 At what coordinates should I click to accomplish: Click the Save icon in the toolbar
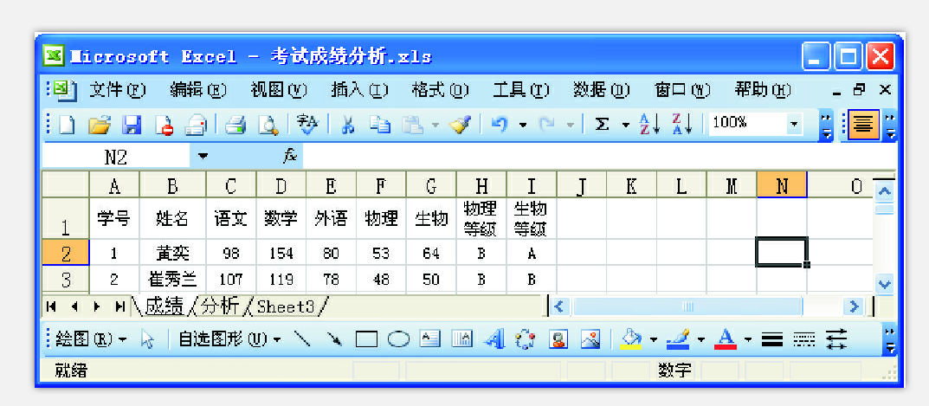[132, 125]
